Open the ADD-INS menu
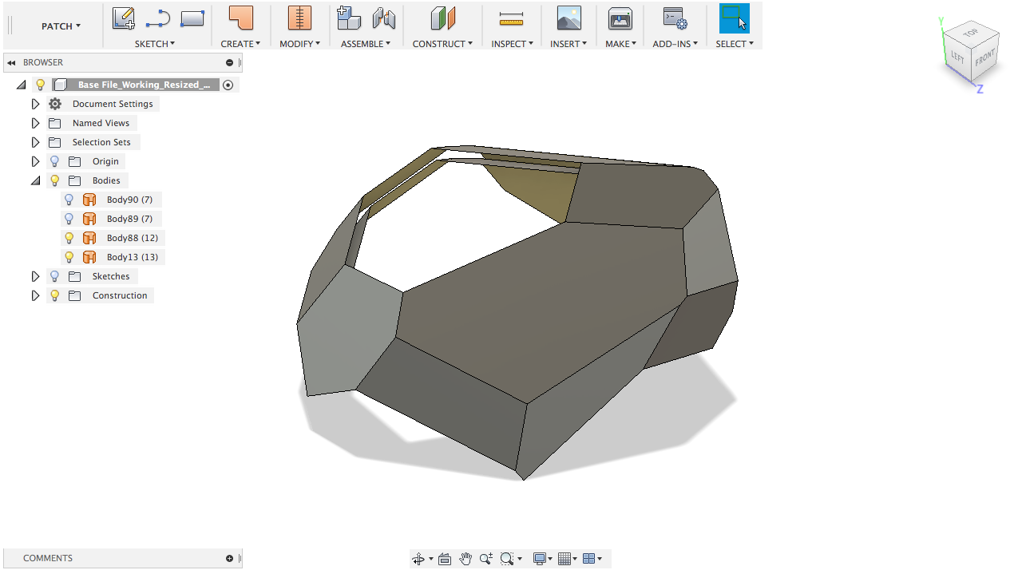Viewport: 1022px width, 570px height. click(x=675, y=44)
